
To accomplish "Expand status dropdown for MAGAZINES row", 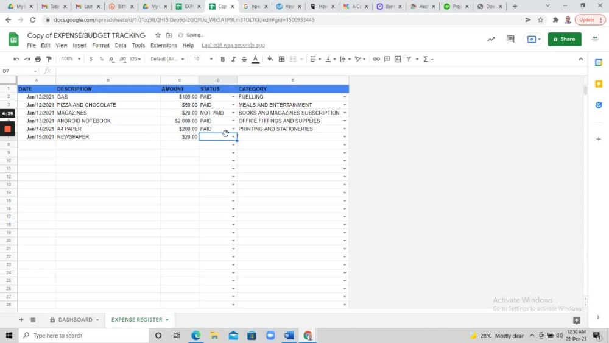I will tap(233, 113).
